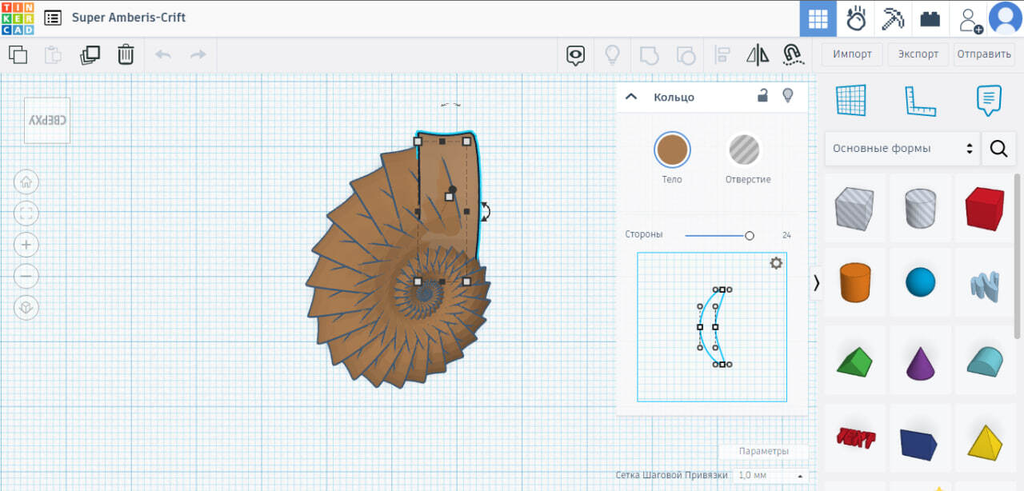The height and width of the screenshot is (491, 1024).
Task: Click the Home view icon
Action: [26, 182]
